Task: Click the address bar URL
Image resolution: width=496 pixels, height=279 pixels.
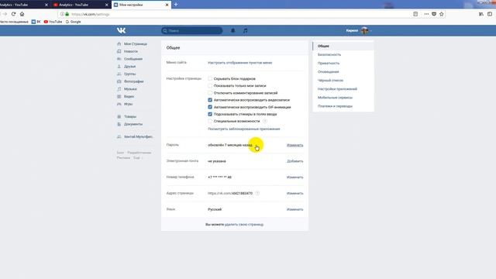Action: (90, 14)
